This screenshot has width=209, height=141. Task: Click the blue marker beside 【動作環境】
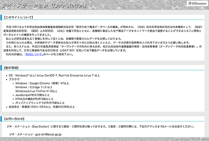click(x=1, y=68)
